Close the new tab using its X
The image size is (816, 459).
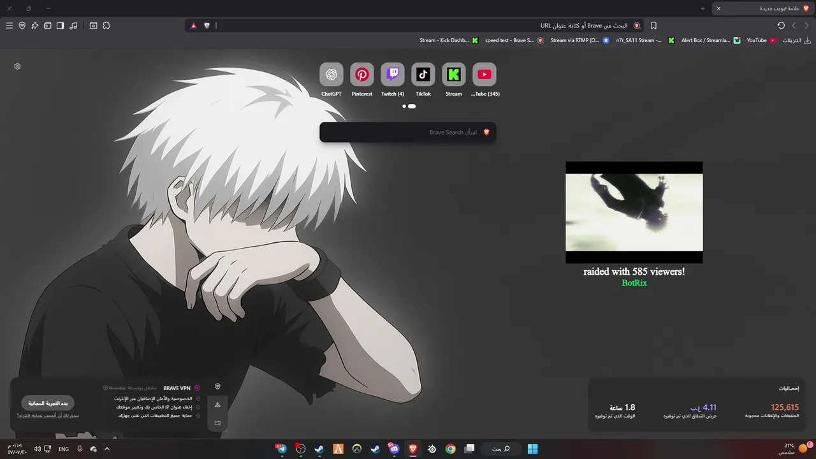(x=718, y=8)
